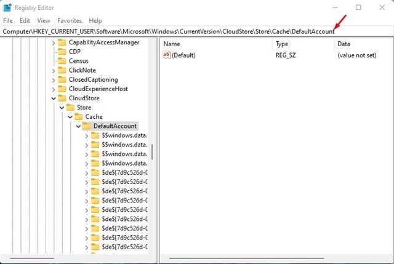Open the View menu
The height and width of the screenshot is (264, 394).
pyautogui.click(x=44, y=20)
